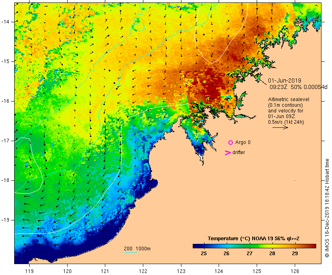Click the 'and velocity for' text

point(285,111)
